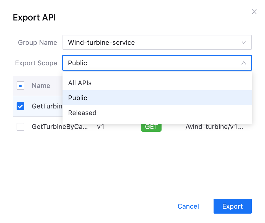Click the /wind-turbine/v1... path cell
This screenshot has height=223, width=265.
tap(214, 127)
